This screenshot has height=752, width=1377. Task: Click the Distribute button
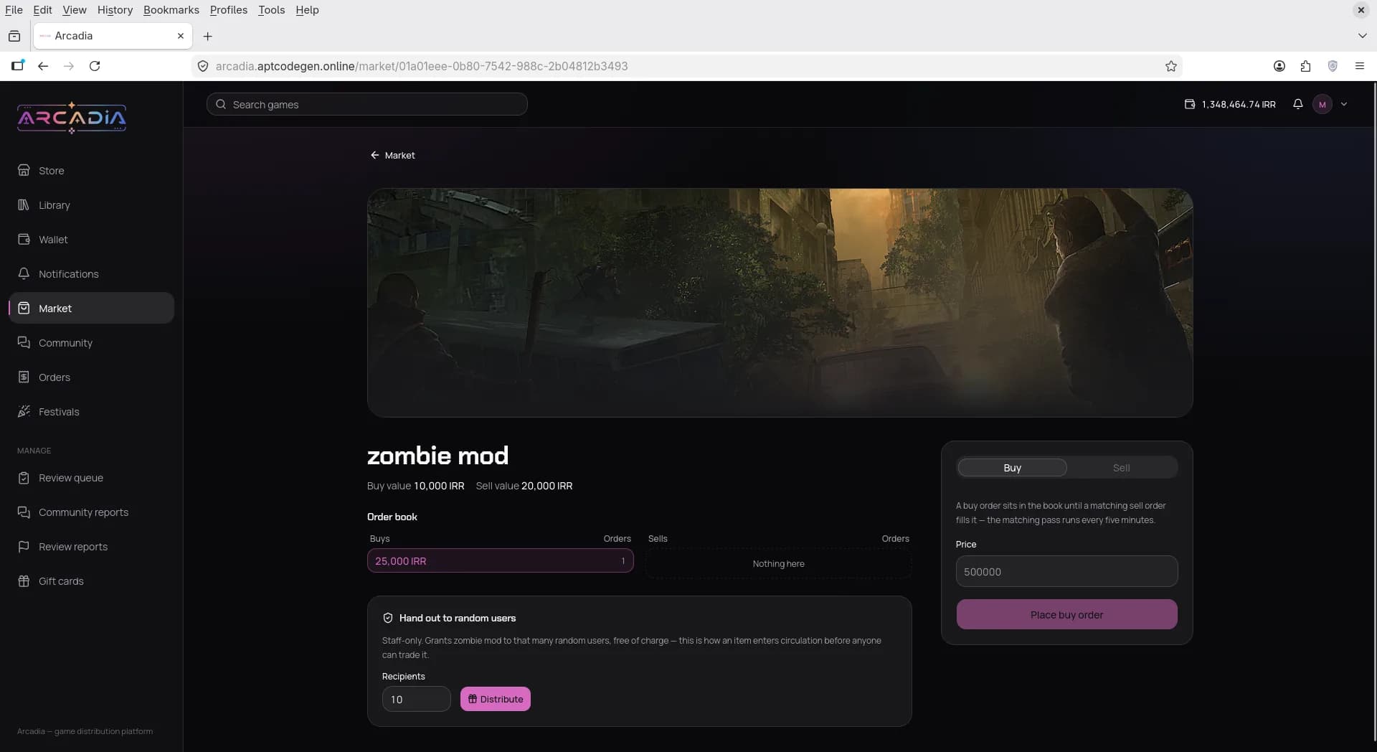click(x=496, y=700)
